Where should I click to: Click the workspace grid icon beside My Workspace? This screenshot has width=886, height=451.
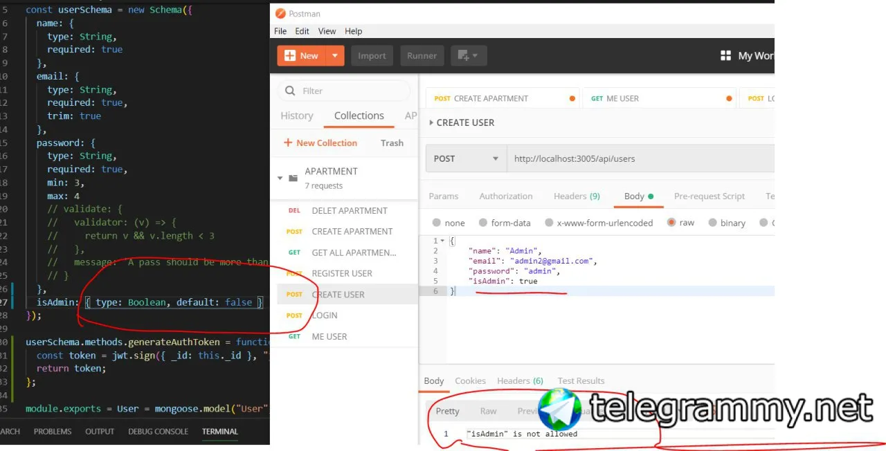tap(726, 56)
